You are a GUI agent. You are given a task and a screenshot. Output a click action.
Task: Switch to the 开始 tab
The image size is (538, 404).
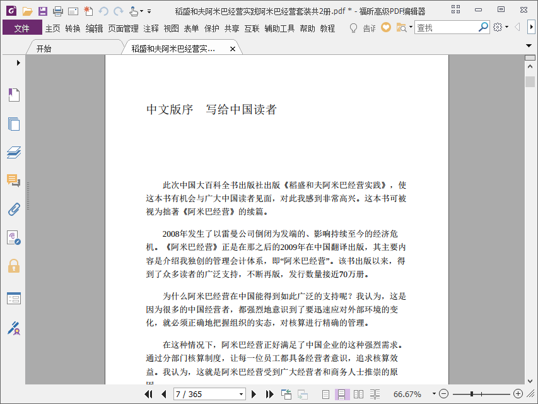(44, 49)
